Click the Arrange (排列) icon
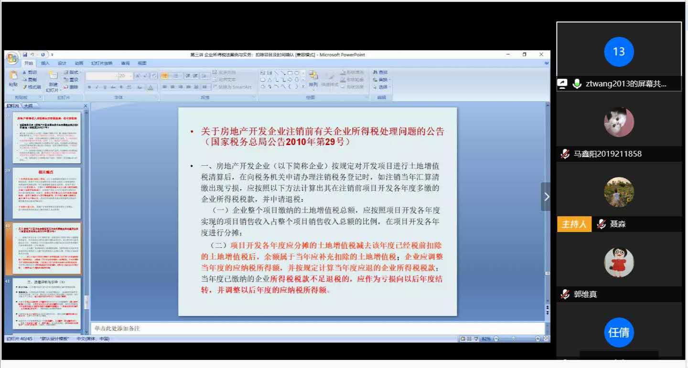 coord(313,79)
